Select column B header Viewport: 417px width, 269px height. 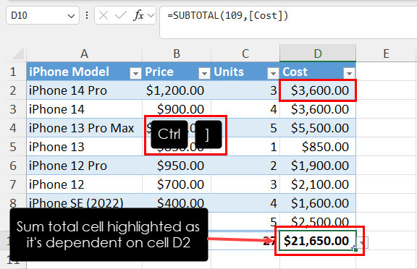pos(177,54)
